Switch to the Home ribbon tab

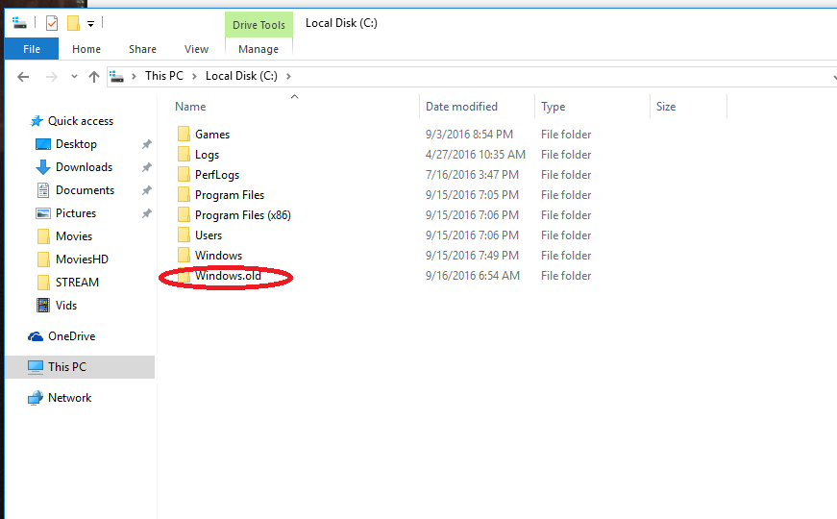click(86, 49)
